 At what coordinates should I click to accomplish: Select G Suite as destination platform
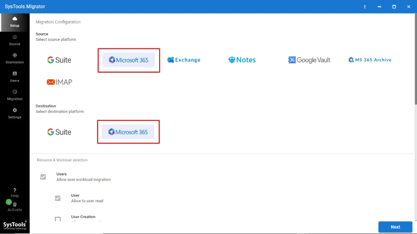[x=59, y=132]
